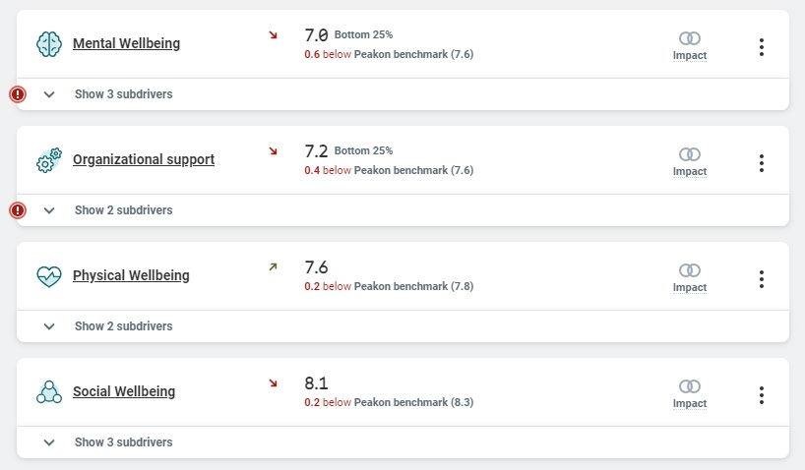Click the Social Wellbeing people icon
This screenshot has height=470, width=805.
(49, 391)
